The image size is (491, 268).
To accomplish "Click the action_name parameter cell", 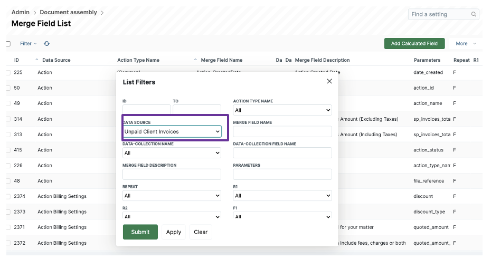I will tap(428, 103).
